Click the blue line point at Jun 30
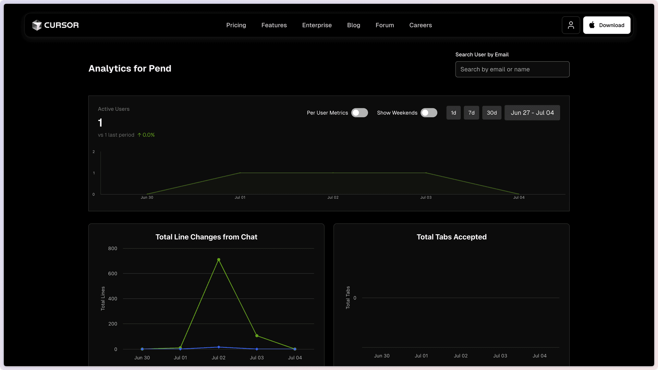Image resolution: width=658 pixels, height=370 pixels. pyautogui.click(x=142, y=349)
